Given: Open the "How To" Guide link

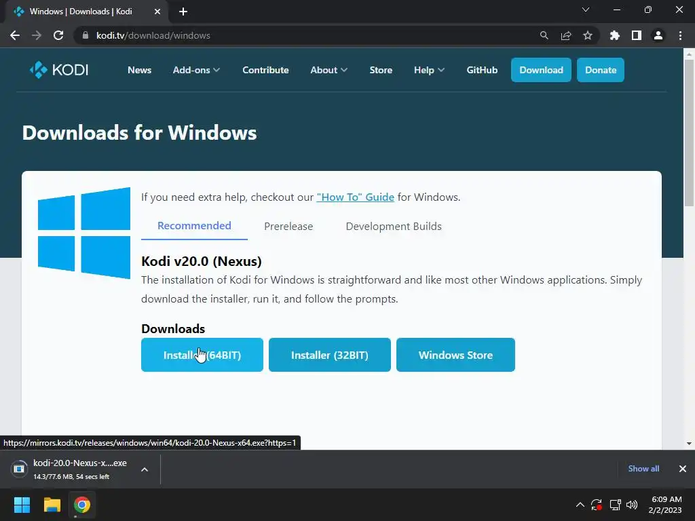Looking at the screenshot, I should pyautogui.click(x=356, y=197).
